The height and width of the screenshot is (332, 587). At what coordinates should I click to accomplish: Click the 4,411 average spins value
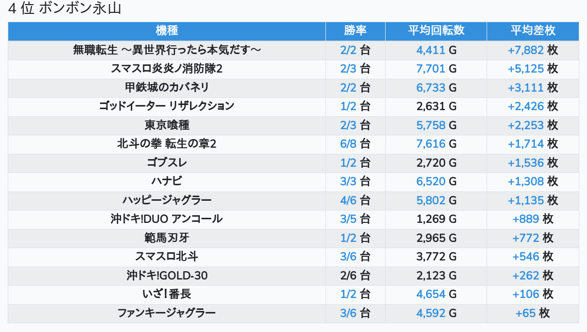(430, 50)
